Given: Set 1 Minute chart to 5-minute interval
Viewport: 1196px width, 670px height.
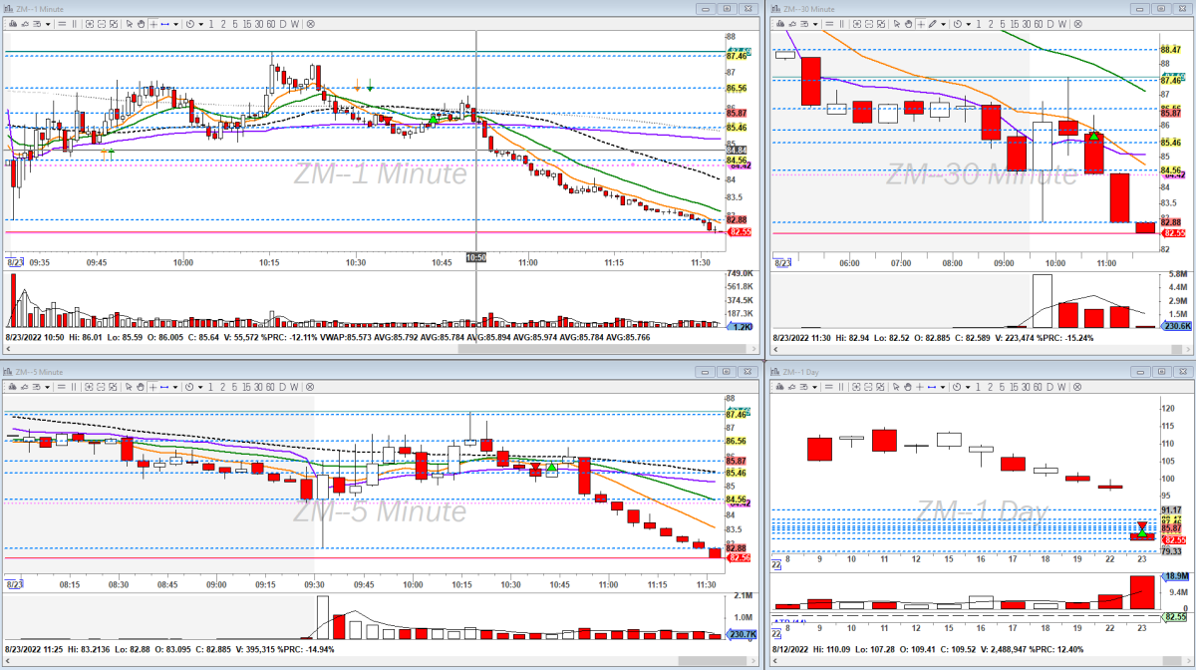Looking at the screenshot, I should tap(235, 24).
